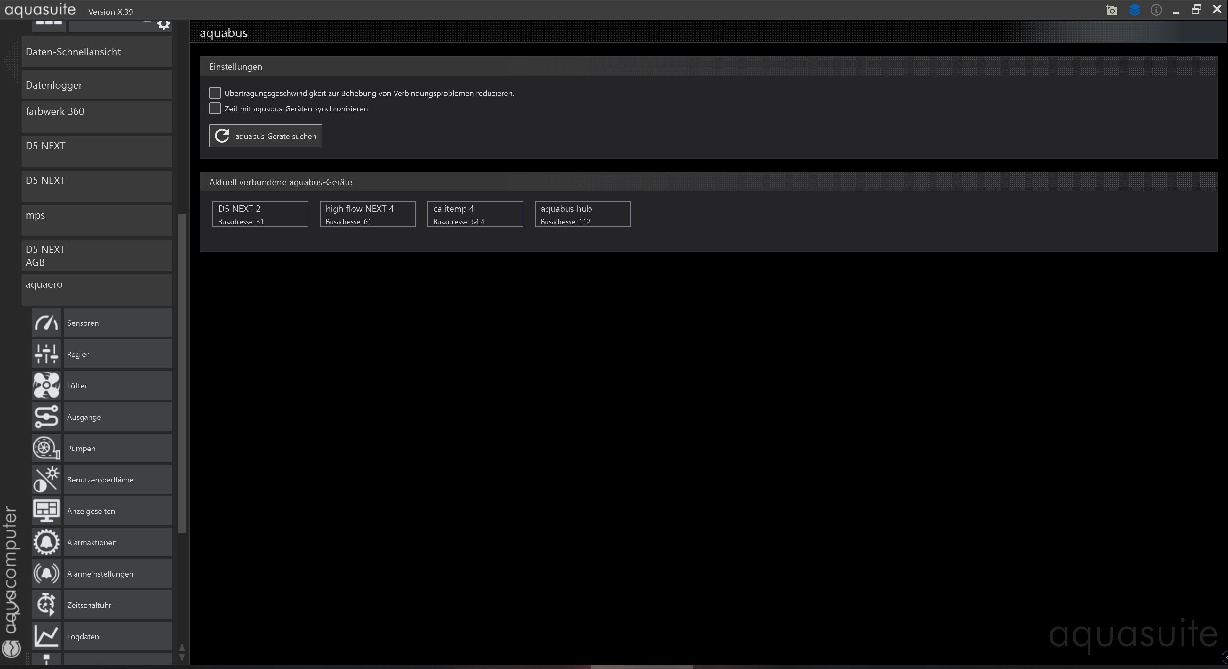This screenshot has height=669, width=1228.
Task: Click the Aktuell verbundene aquabus-Geräte header
Action: 708,182
